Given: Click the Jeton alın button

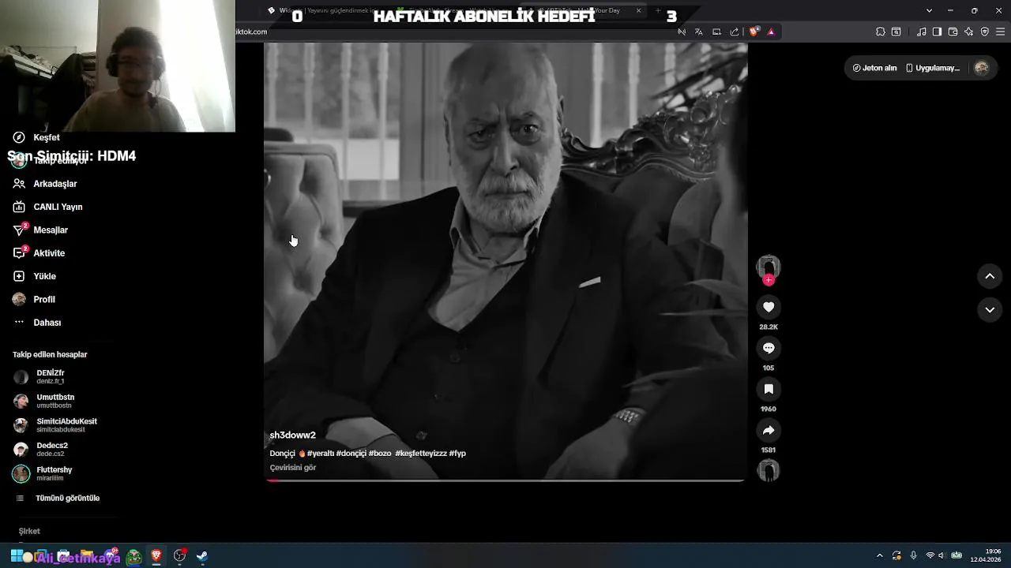Looking at the screenshot, I should (874, 68).
